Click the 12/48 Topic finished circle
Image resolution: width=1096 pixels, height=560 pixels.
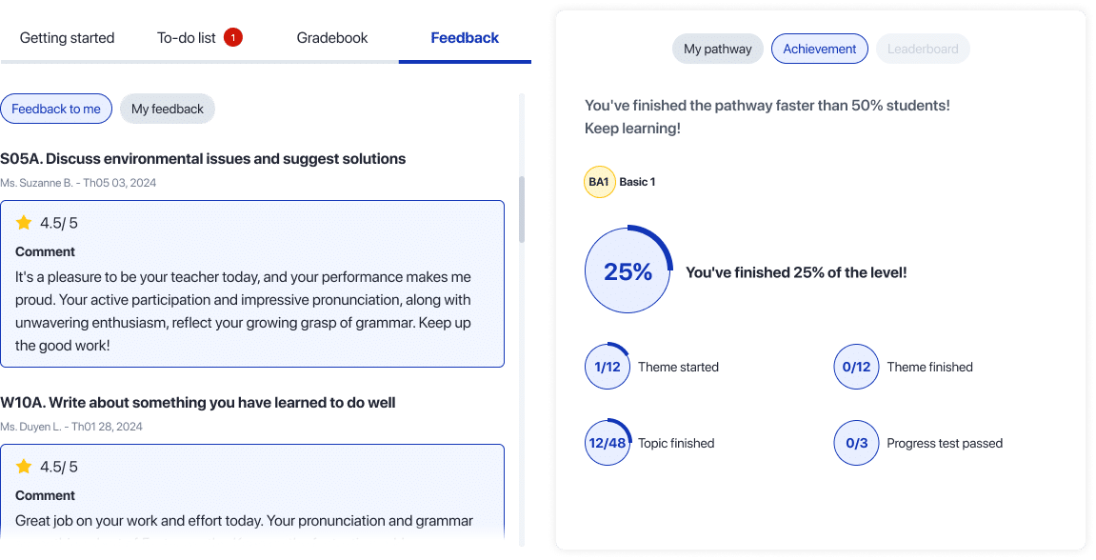[x=608, y=443]
